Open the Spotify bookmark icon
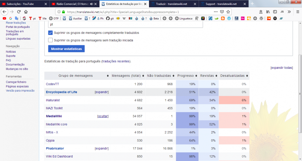The height and width of the screenshot is (161, 302). [275, 18]
